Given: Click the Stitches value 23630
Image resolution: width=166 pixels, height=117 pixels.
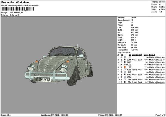Looking at the screenshot, I should [x=162, y=2].
